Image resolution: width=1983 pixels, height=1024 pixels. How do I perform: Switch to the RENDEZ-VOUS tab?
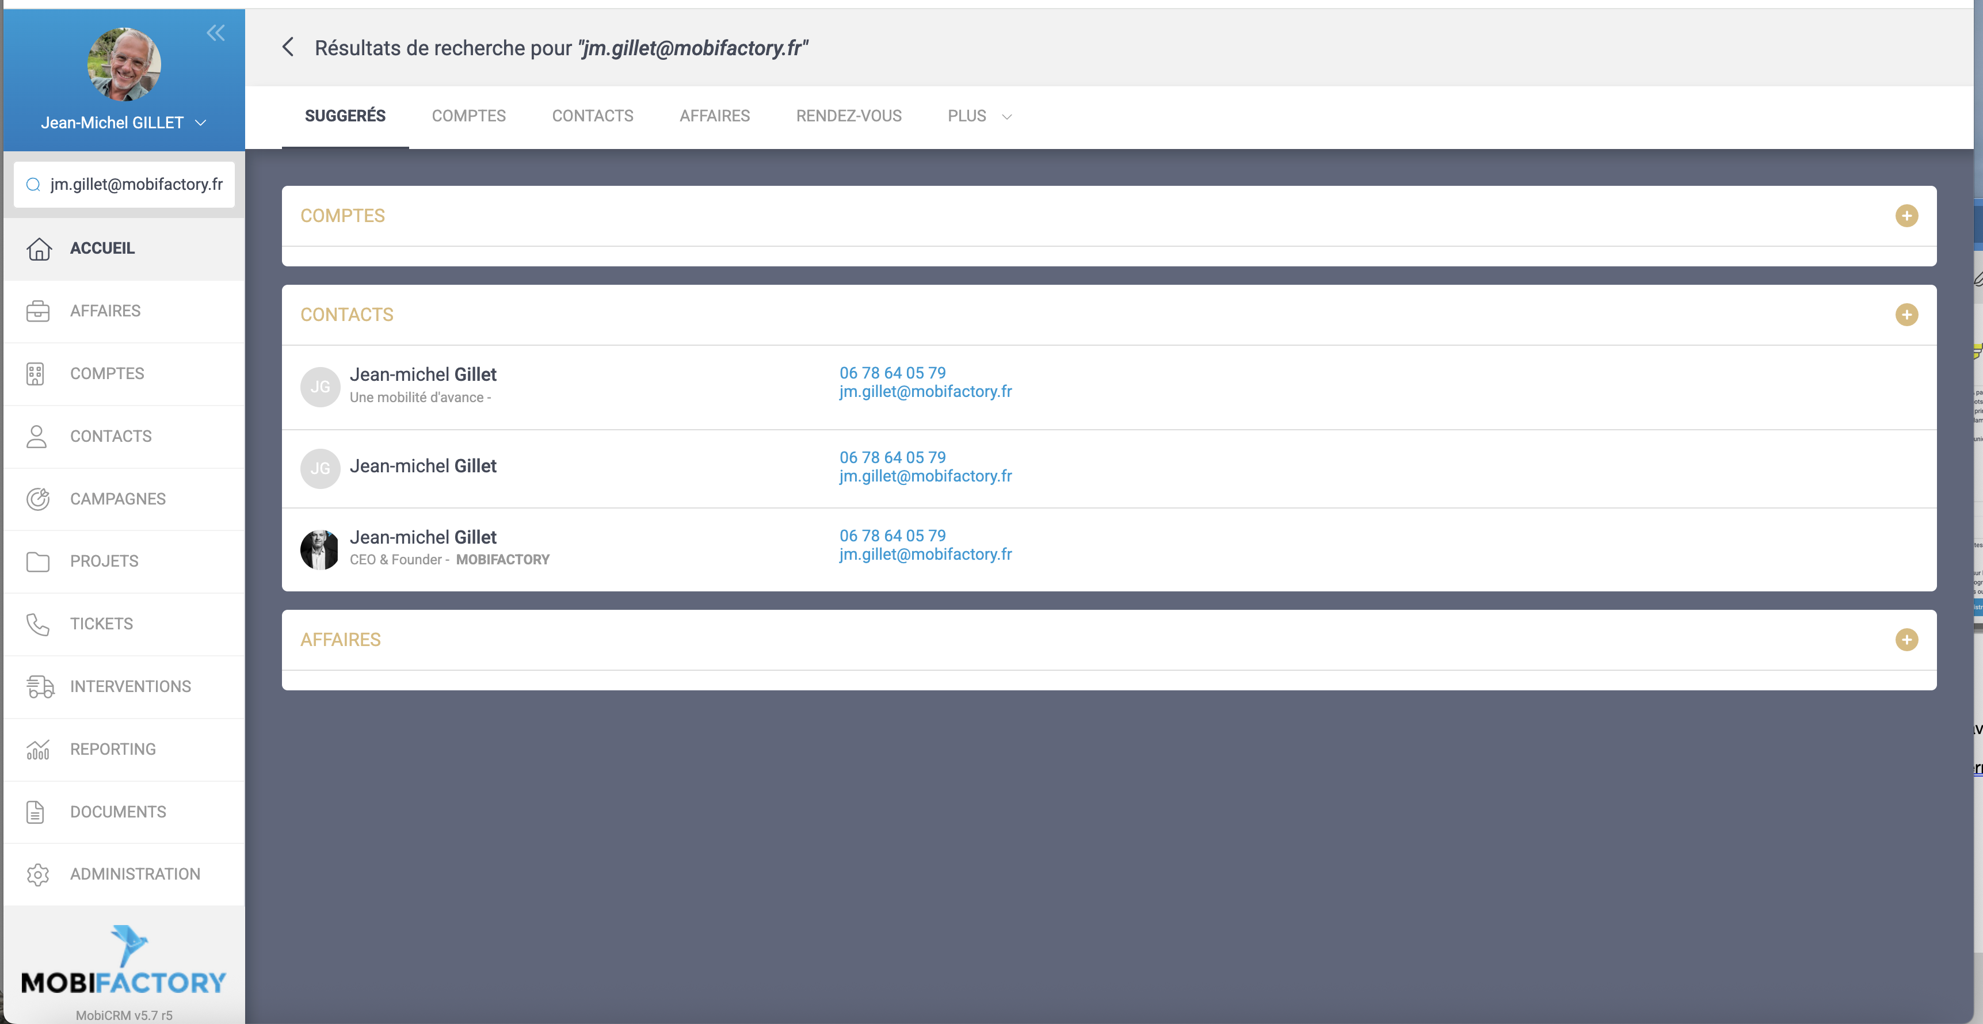(848, 116)
